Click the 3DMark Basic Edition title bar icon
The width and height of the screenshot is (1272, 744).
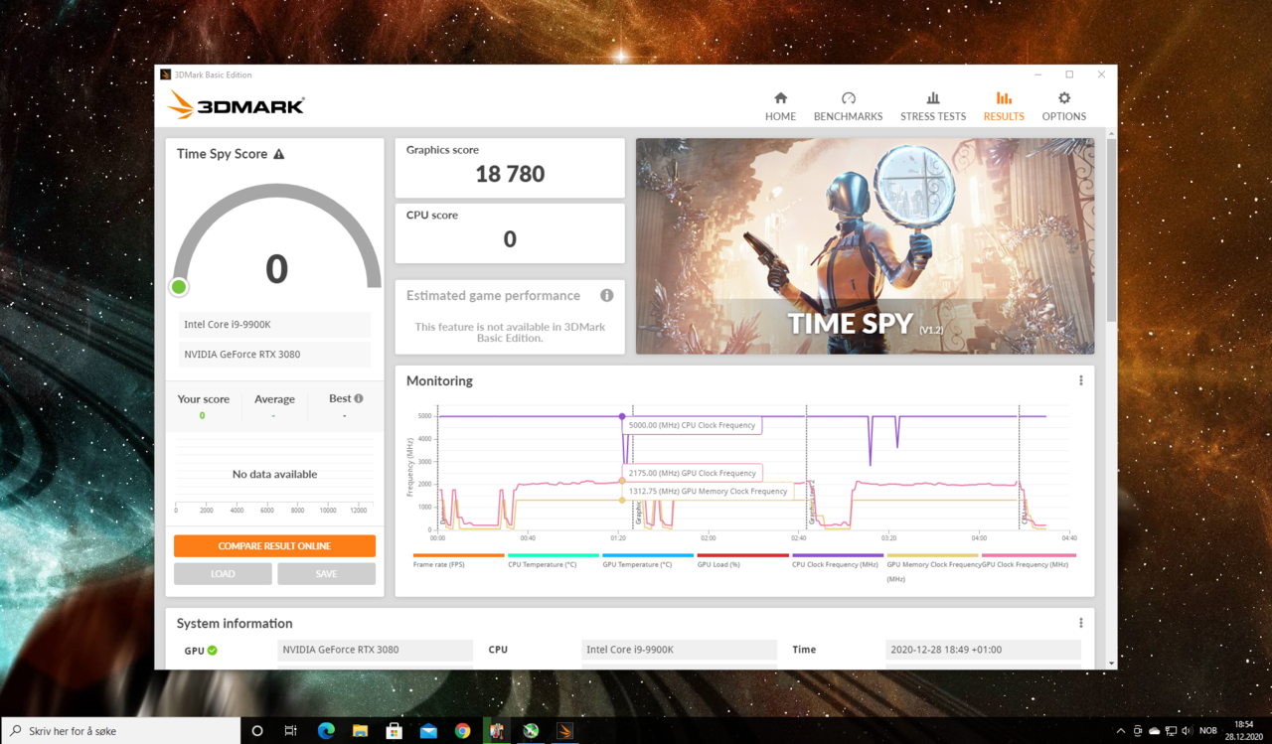tap(166, 74)
